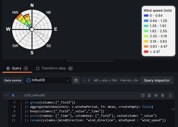The height and width of the screenshot is (127, 178).
Task: Select the 1.92 - 2.55 legend swatch
Action: coord(146,31)
